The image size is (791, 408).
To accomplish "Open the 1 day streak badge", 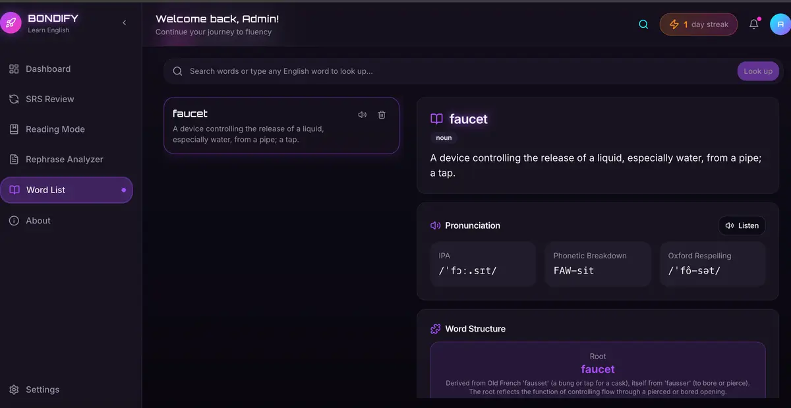I will click(699, 24).
